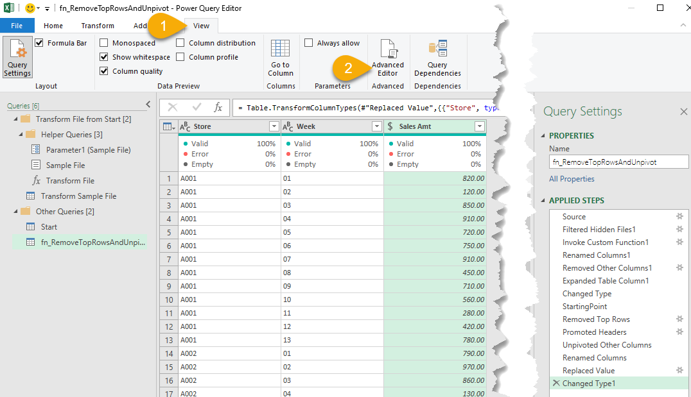This screenshot has width=691, height=397.
Task: Collapse the Queries pane
Action: (148, 105)
